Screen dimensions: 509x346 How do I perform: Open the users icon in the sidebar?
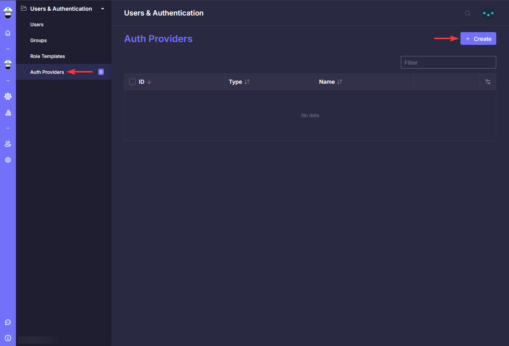coord(8,144)
